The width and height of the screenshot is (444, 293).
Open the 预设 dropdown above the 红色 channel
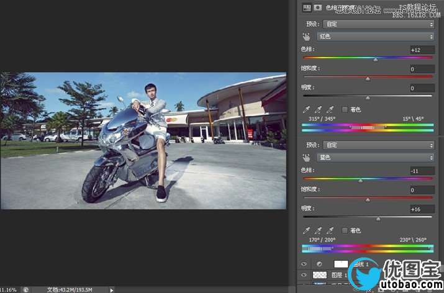pyautogui.click(x=379, y=24)
